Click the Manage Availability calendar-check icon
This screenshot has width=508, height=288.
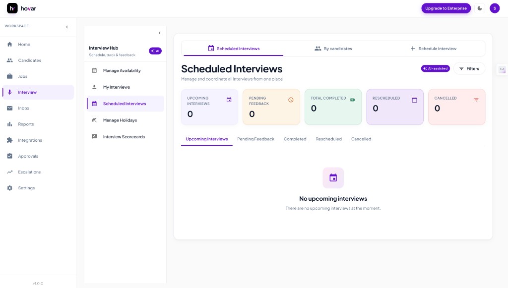[94, 70]
